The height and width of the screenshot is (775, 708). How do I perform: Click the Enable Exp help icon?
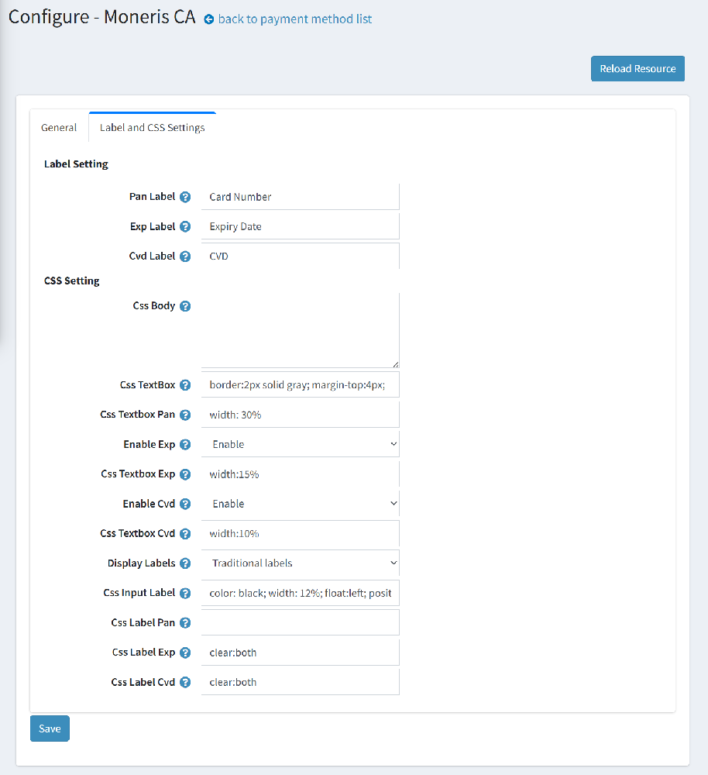[x=185, y=444]
